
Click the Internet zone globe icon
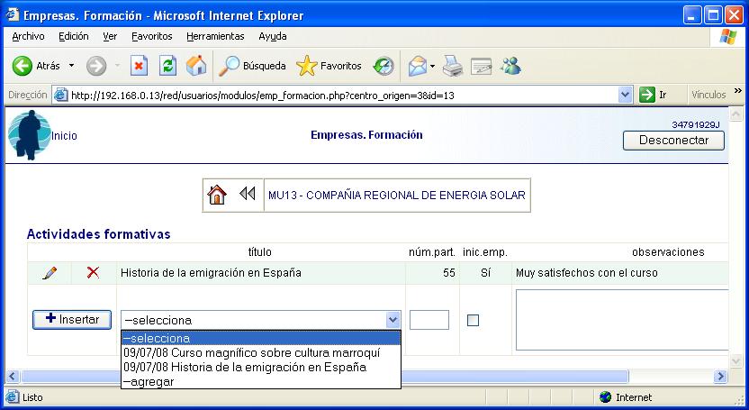point(605,397)
